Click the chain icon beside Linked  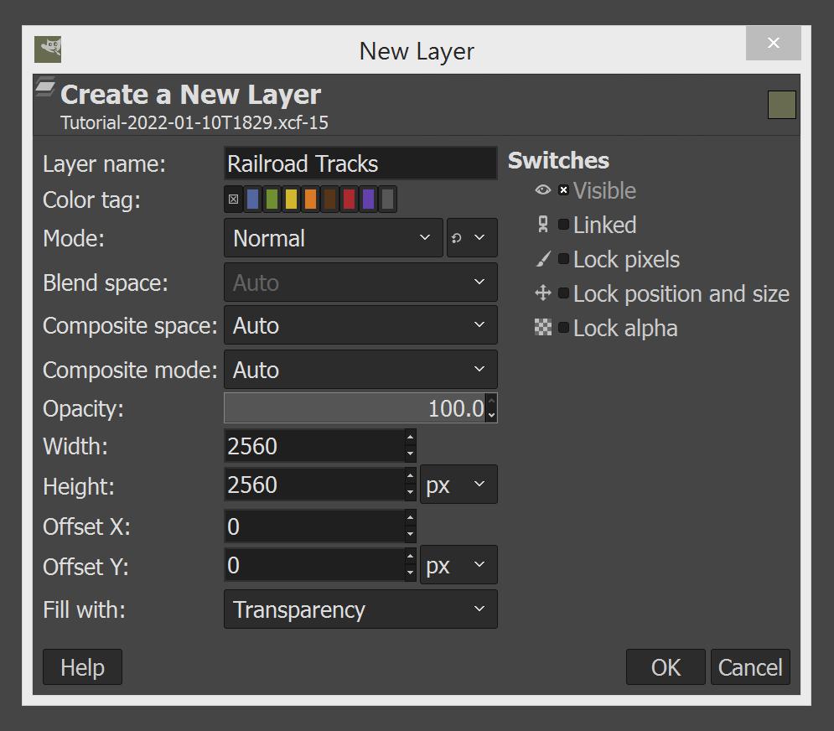[x=542, y=225]
